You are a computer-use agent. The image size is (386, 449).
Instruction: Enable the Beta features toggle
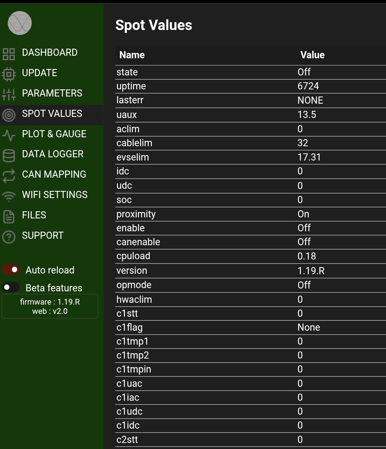(11, 287)
